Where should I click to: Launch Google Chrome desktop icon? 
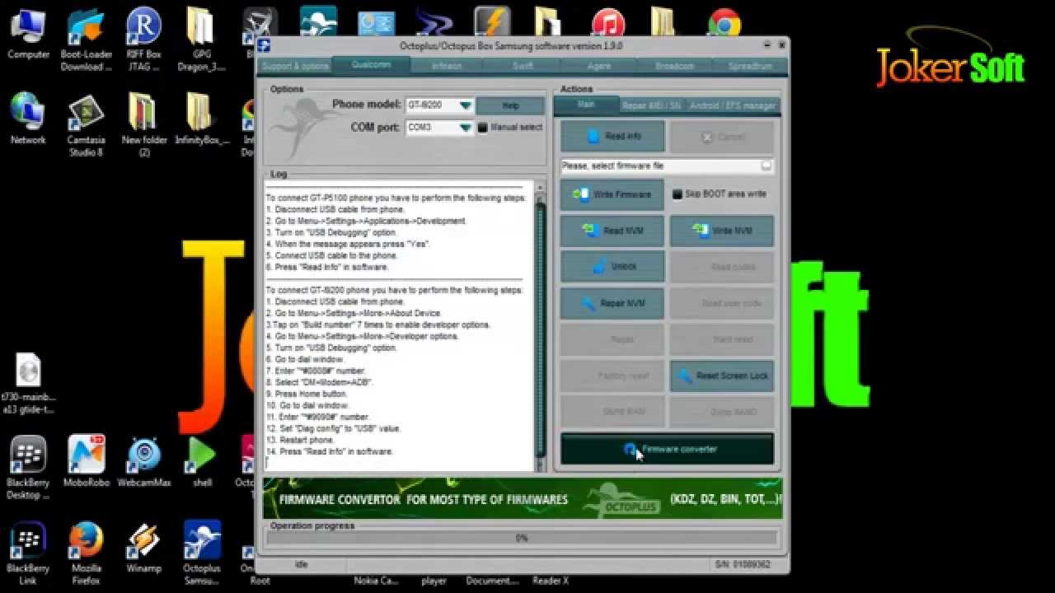[x=724, y=23]
